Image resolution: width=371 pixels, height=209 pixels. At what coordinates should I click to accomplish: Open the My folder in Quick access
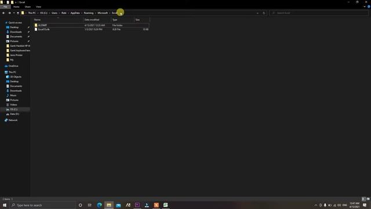[12, 60]
